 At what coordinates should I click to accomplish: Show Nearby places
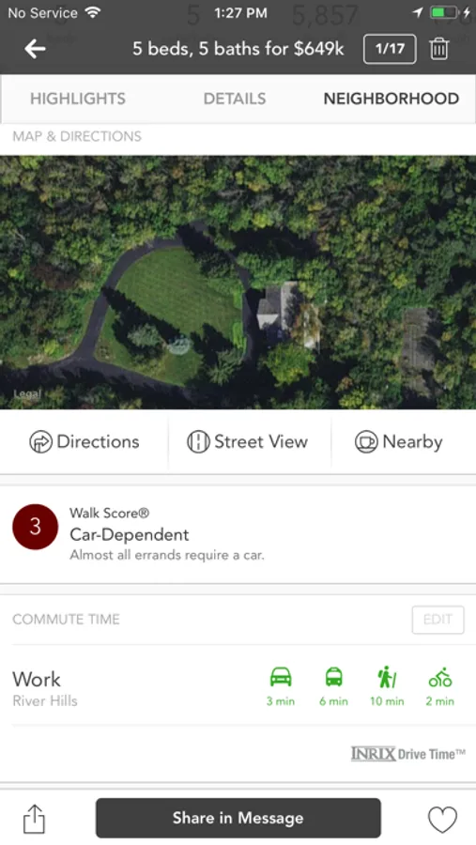click(x=399, y=442)
